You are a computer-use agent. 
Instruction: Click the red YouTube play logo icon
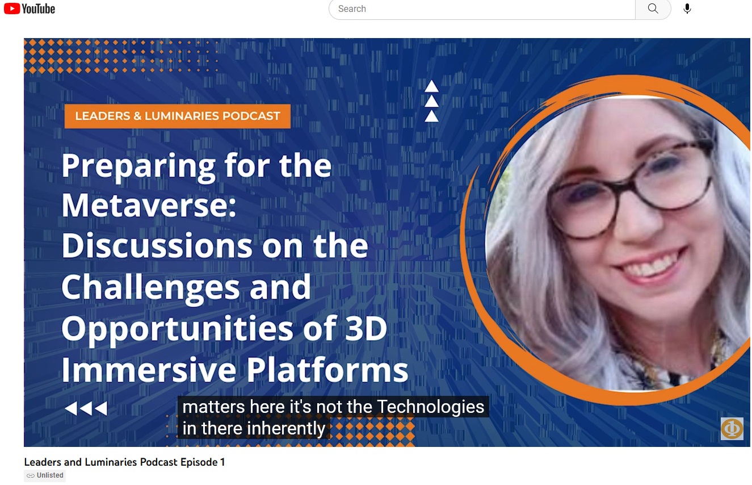(x=12, y=9)
